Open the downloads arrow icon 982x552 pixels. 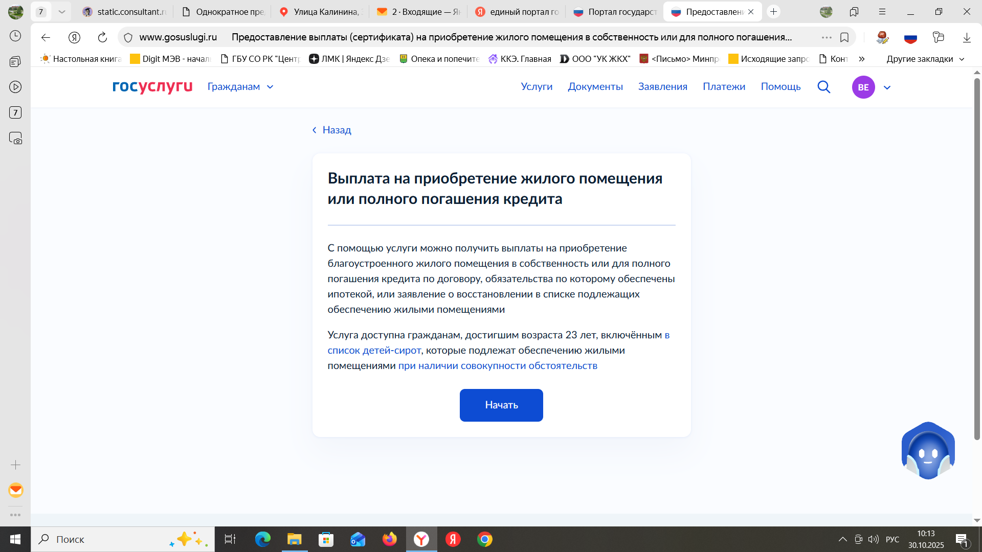click(967, 37)
